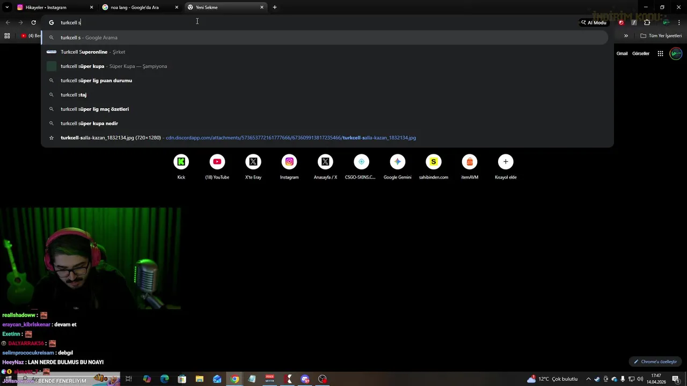Reload the page with the refresh button

tap(33, 23)
